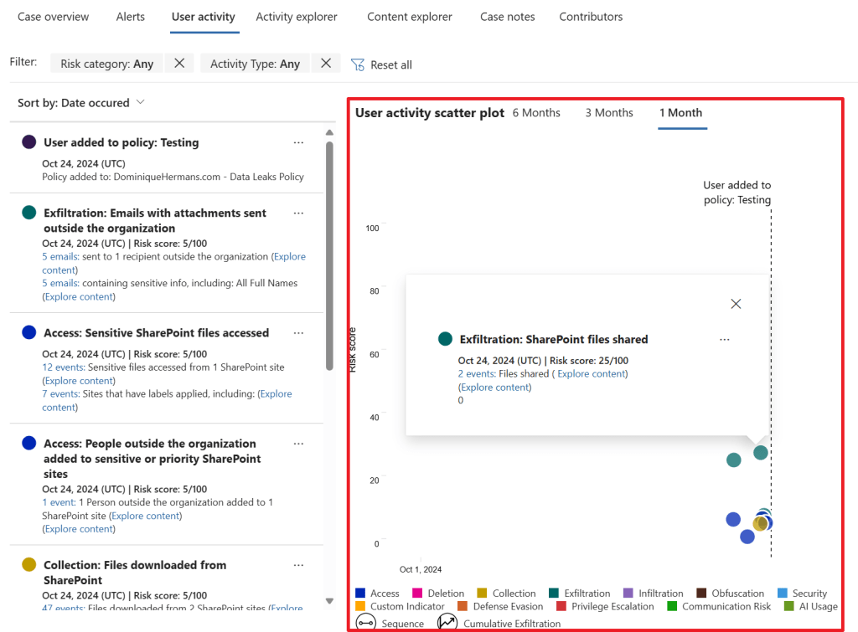This screenshot has height=632, width=858.
Task: Switch to the Activity explorer tab
Action: point(297,17)
